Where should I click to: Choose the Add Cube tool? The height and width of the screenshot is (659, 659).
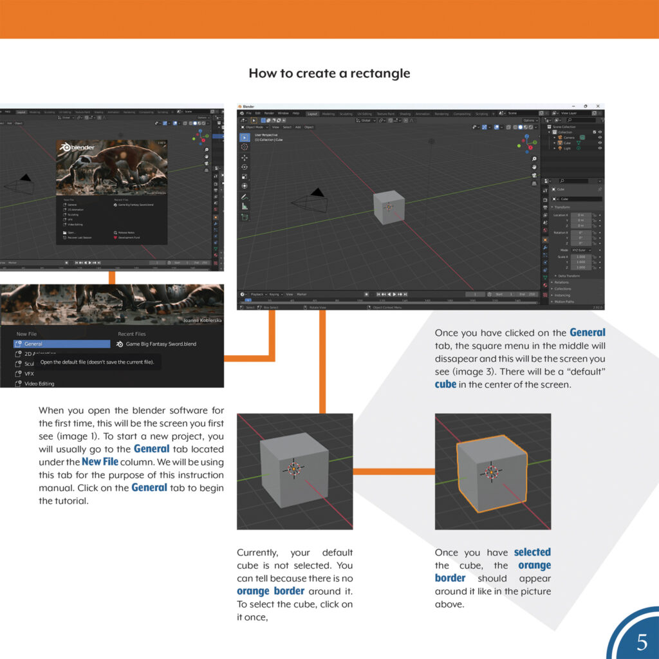(x=245, y=217)
